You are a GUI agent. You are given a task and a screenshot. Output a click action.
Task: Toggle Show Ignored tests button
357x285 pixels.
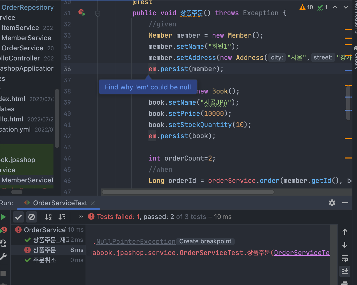coord(32,217)
